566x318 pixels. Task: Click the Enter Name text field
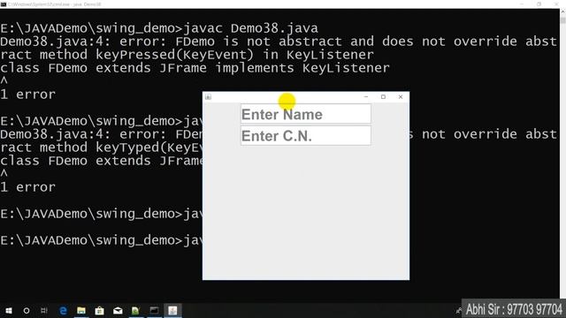point(306,114)
